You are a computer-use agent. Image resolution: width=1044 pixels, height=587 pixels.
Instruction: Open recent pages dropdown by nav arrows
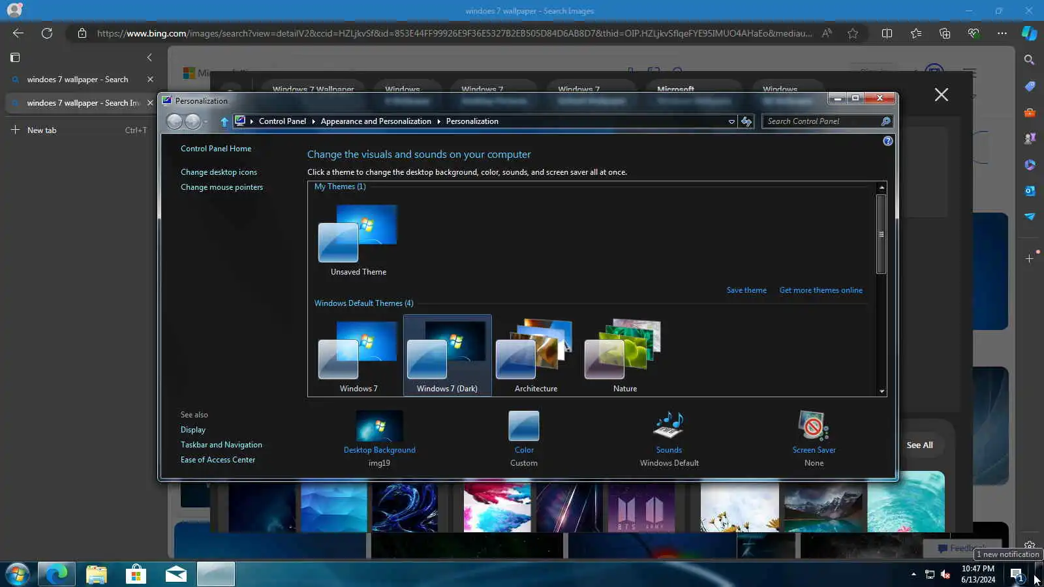206,121
